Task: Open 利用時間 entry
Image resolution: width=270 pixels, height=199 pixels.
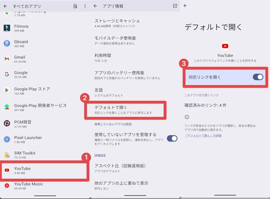Action: [135, 58]
